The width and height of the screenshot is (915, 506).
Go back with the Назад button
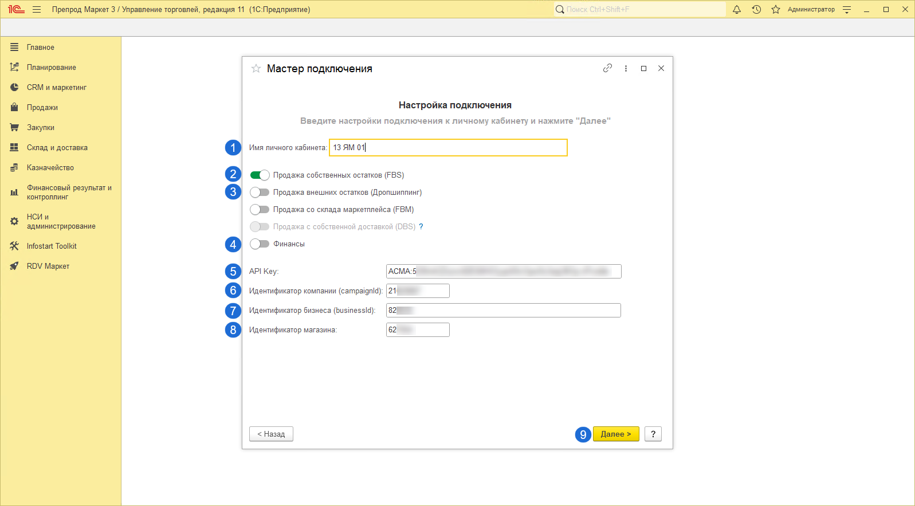271,434
